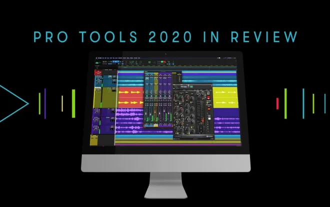This screenshot has height=207, width=330.
Task: Open the Pro Tools application menu
Action: [99, 58]
